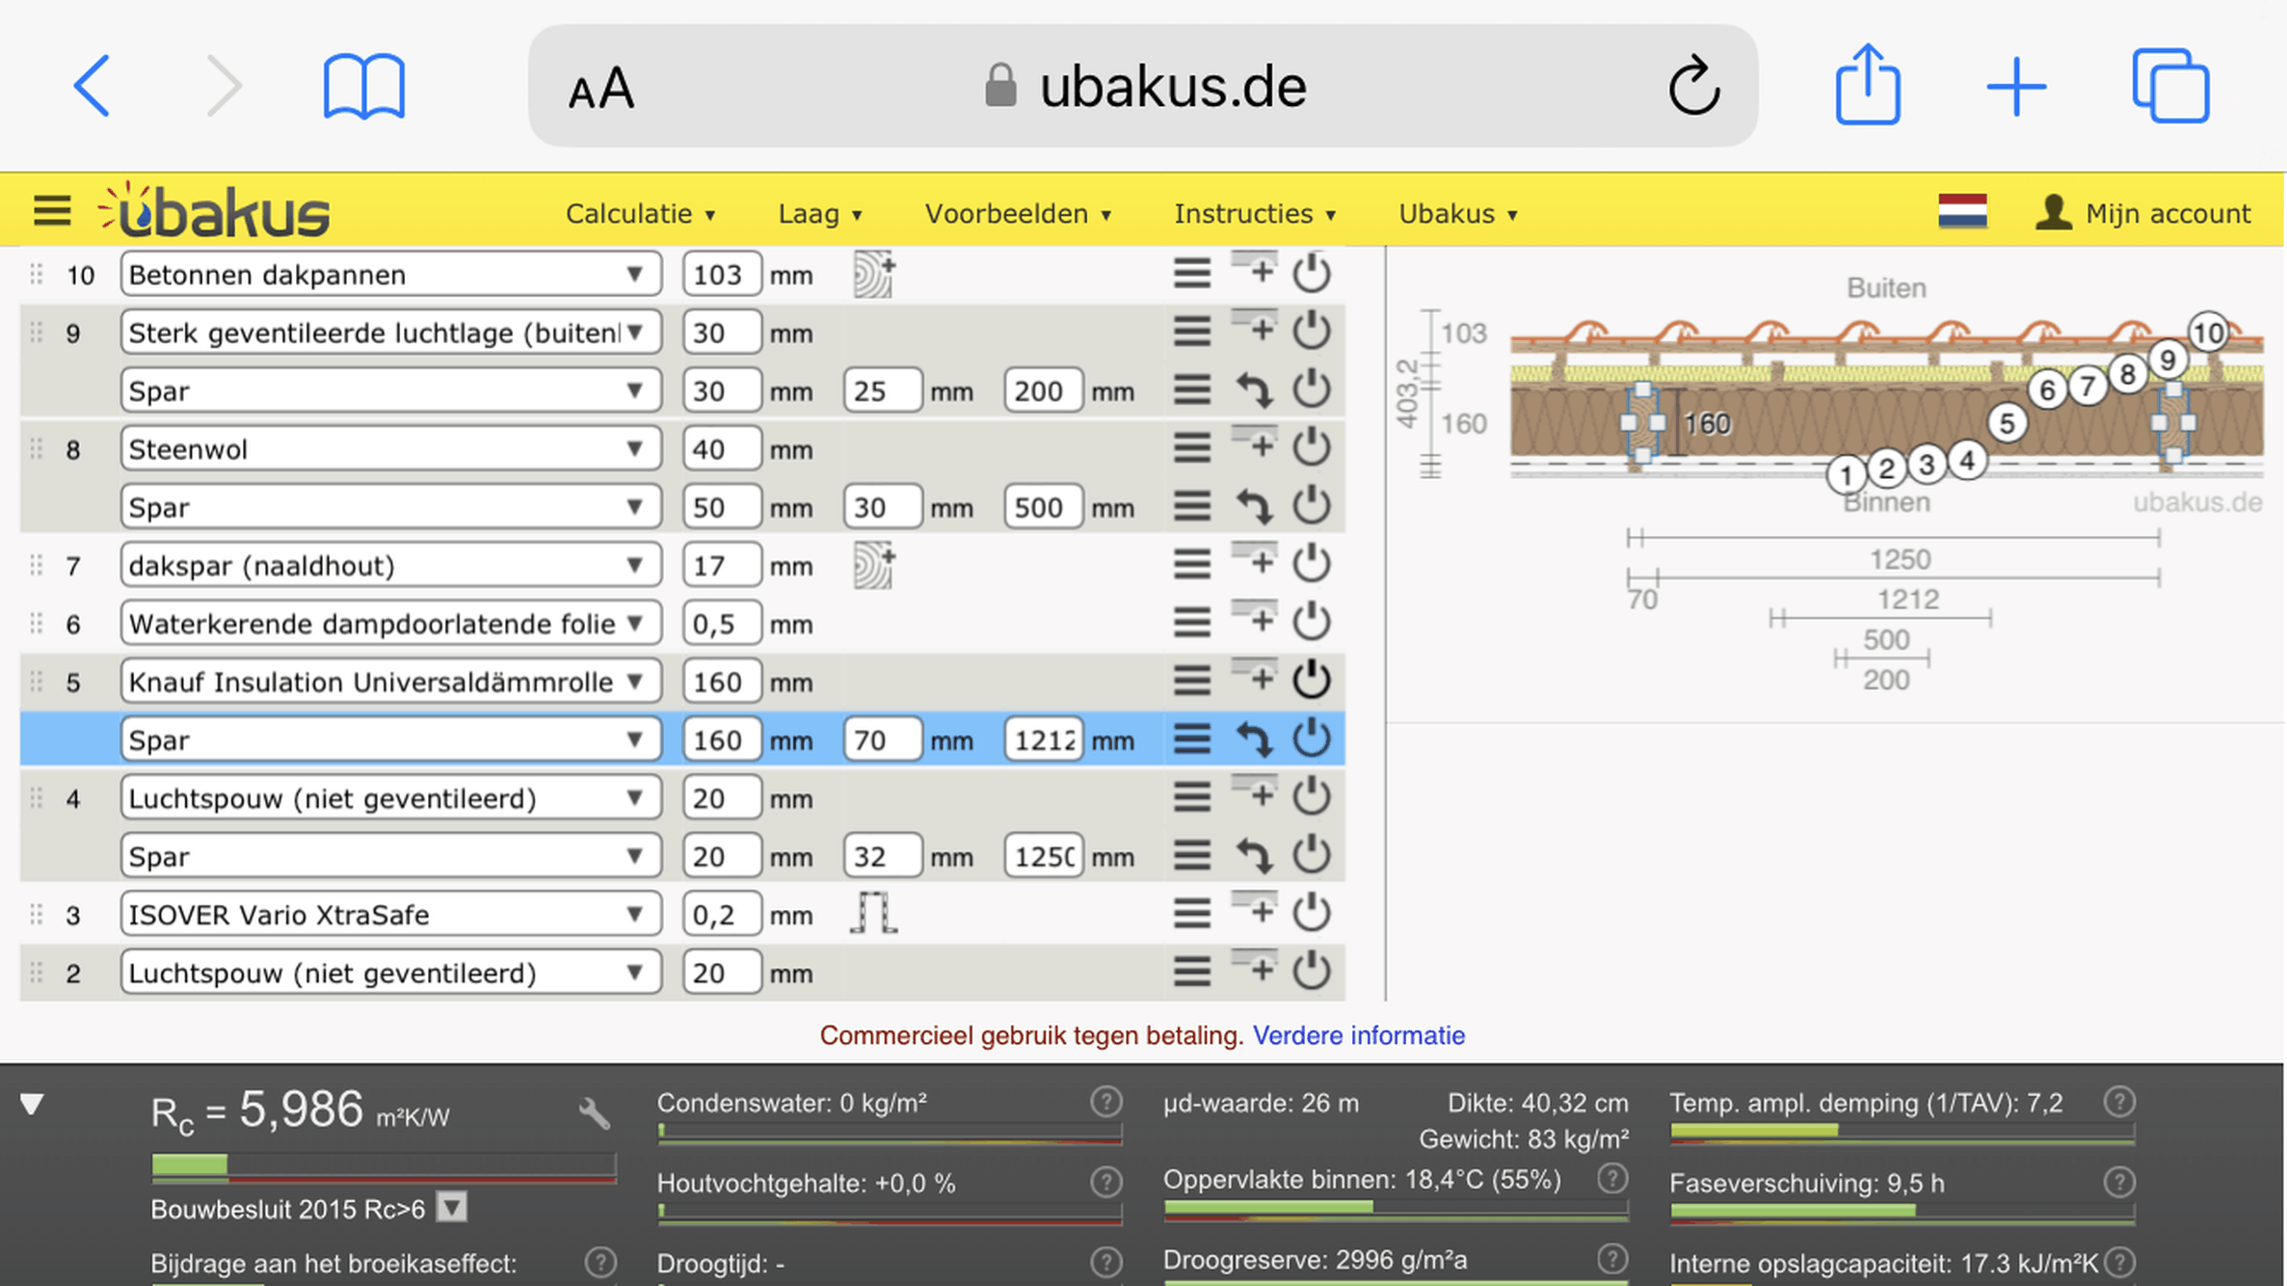Open Knauf Insulation Universaldämmrolle dropdown
The image size is (2287, 1286).
click(x=390, y=682)
